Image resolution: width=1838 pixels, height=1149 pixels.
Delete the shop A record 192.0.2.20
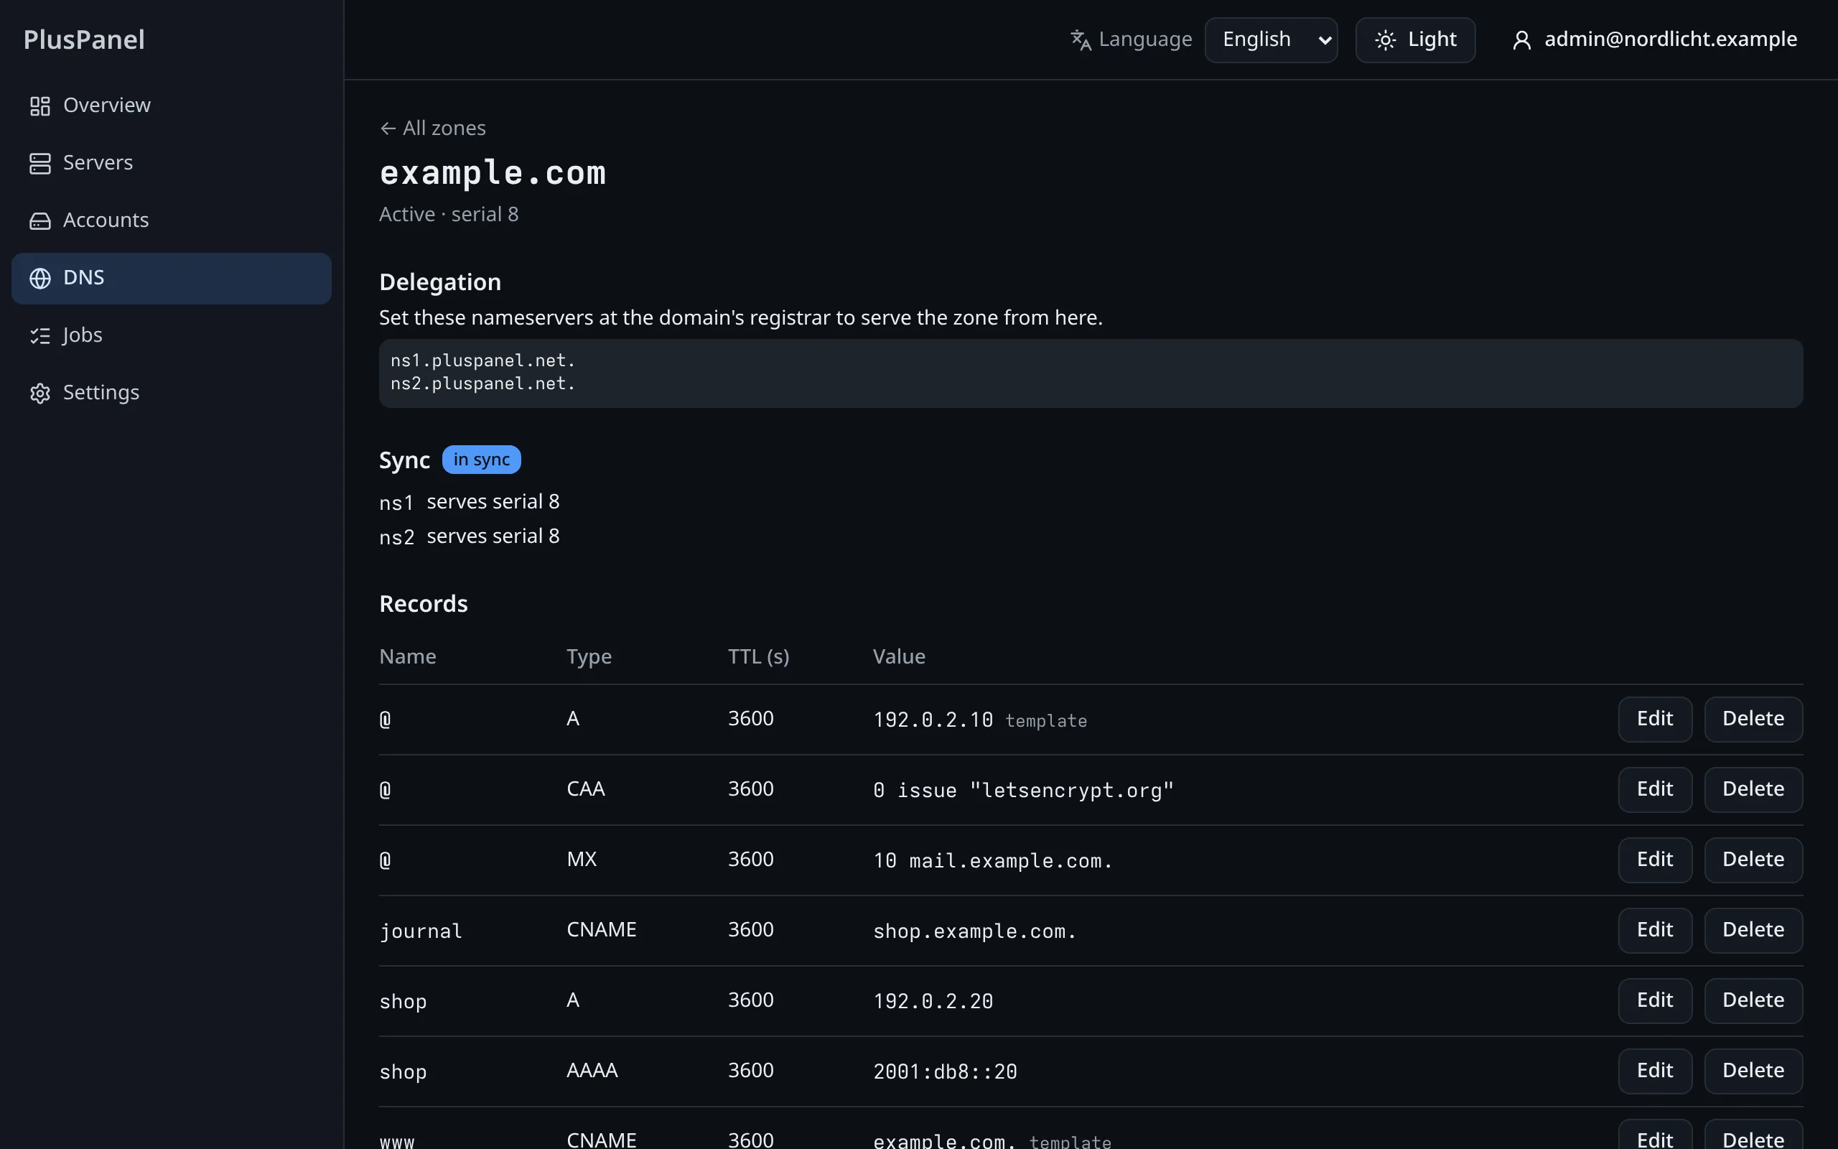click(x=1753, y=1001)
